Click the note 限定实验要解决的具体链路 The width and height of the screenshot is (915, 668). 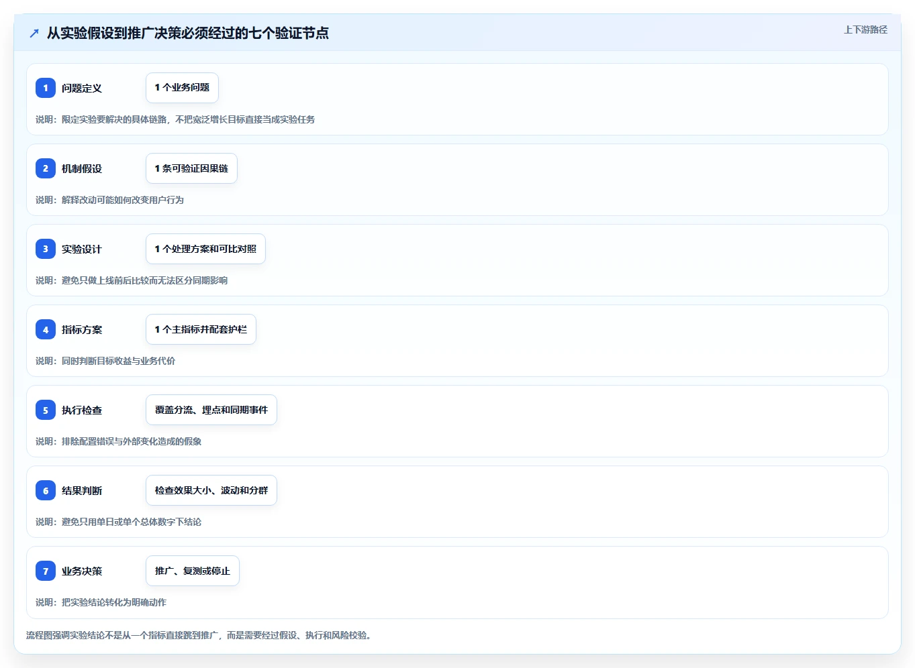(175, 119)
